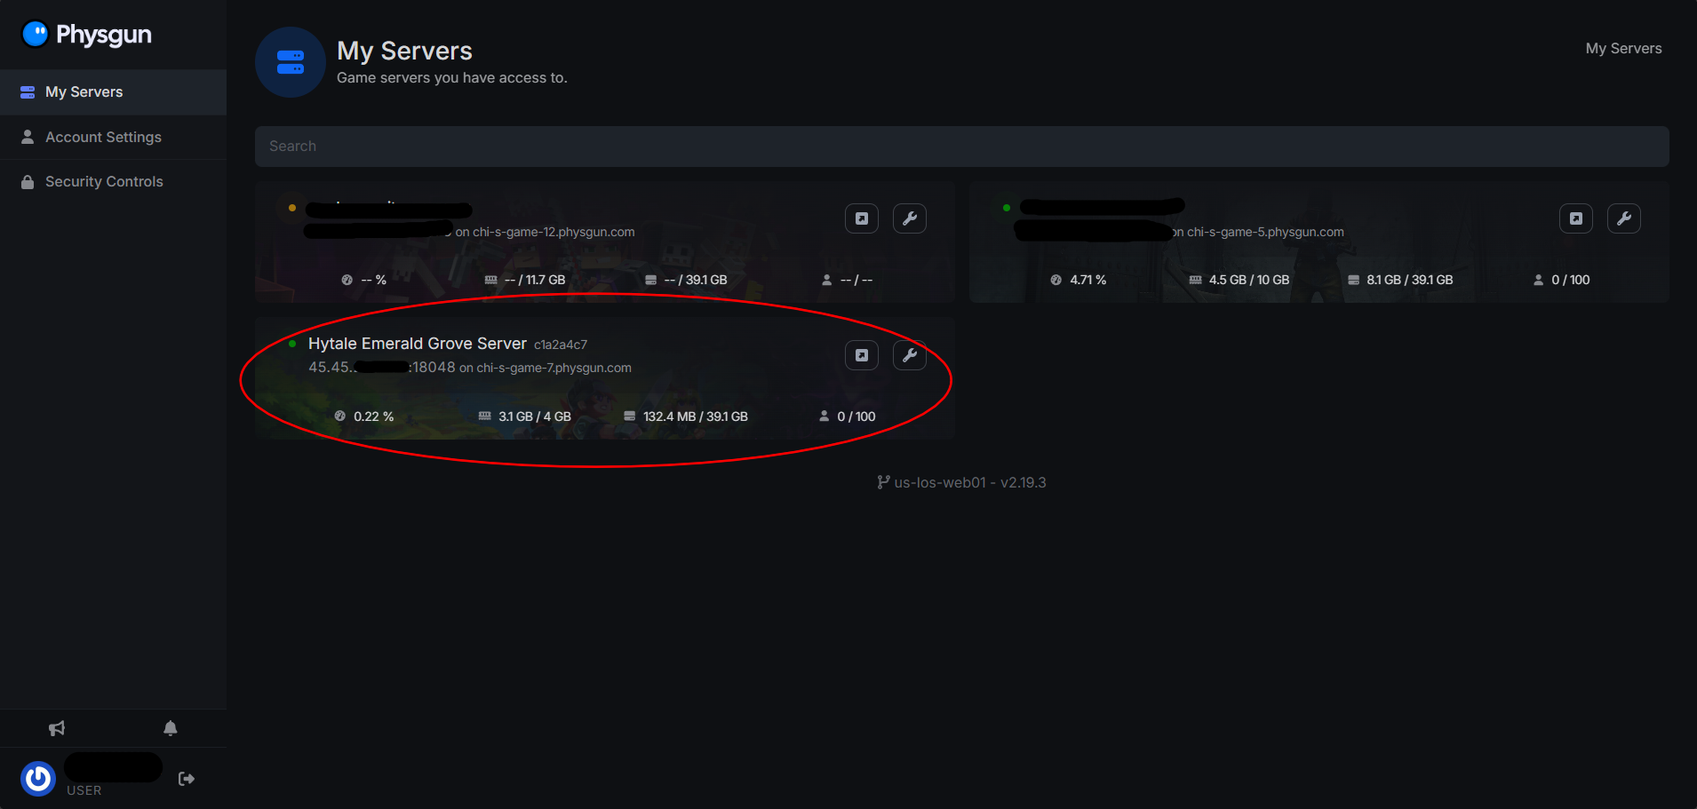1697x809 pixels.
Task: Click the large My Servers header icon
Action: click(x=291, y=62)
